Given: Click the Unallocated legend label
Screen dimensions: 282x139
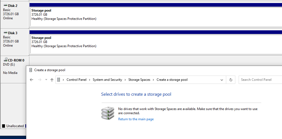Looking at the screenshot, I should click(15, 126).
